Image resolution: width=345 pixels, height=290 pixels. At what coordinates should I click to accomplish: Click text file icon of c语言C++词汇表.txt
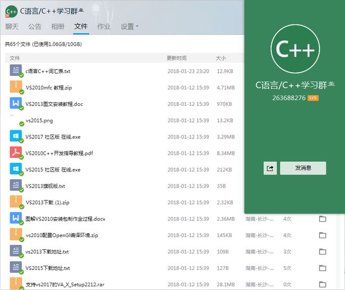pos(16,70)
